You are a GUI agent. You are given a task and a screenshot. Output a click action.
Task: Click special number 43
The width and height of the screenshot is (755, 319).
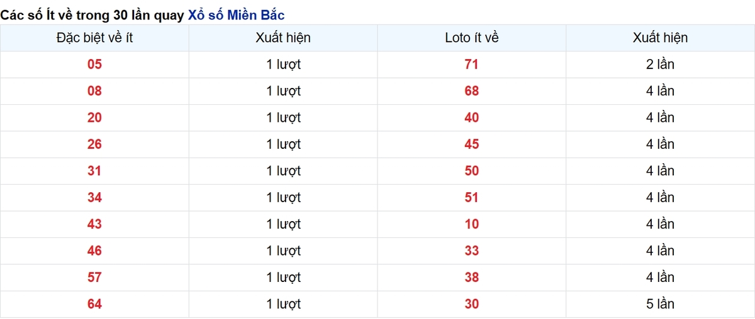point(94,224)
